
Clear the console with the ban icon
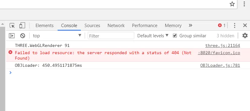click(23, 36)
